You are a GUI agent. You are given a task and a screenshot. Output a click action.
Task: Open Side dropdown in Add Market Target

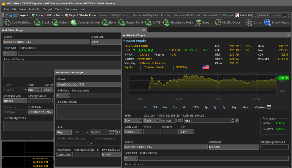tap(141, 121)
